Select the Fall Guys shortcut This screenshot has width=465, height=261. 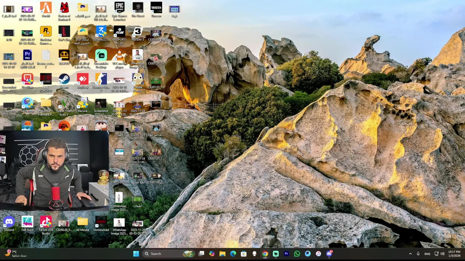point(27,224)
